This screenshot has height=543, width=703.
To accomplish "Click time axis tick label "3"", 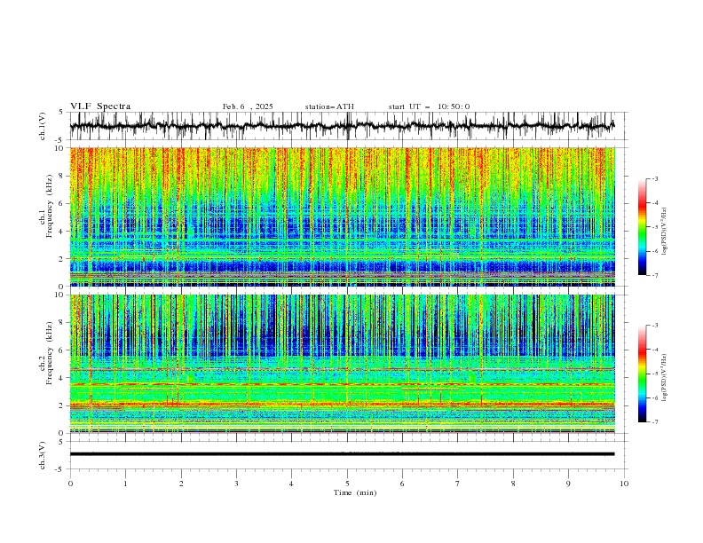I will (236, 484).
